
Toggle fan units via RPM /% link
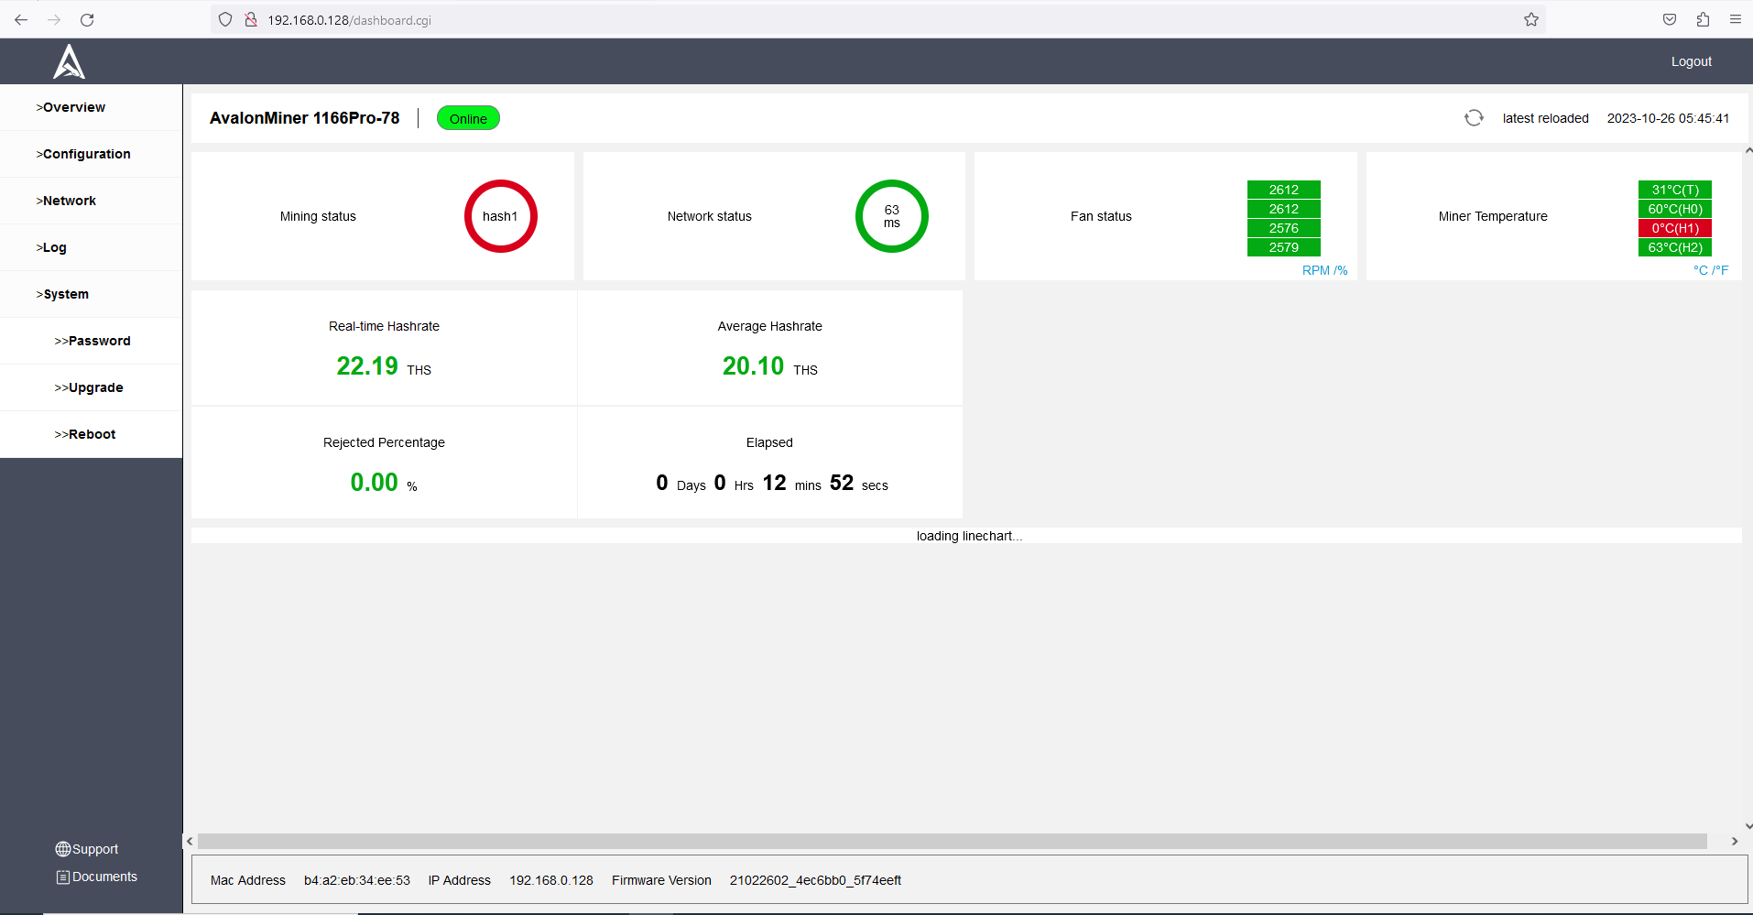[1324, 270]
